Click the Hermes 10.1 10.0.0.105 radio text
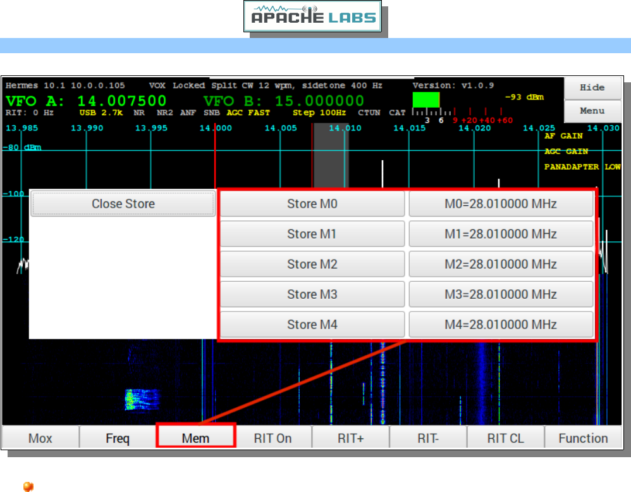The width and height of the screenshot is (631, 492). [x=65, y=86]
